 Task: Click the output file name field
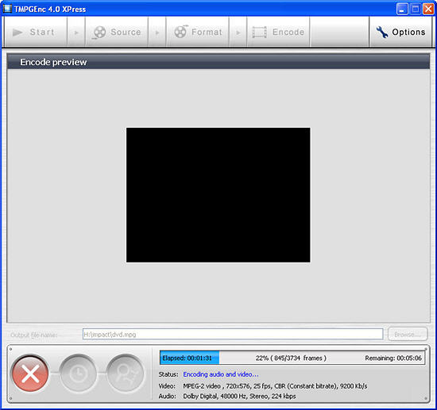[x=233, y=334]
